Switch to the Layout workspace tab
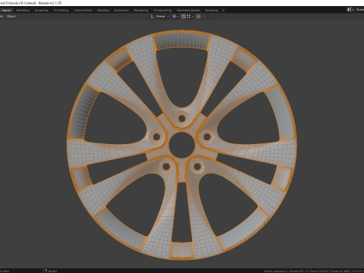Viewport: 364px width, 273px height. pos(6,11)
